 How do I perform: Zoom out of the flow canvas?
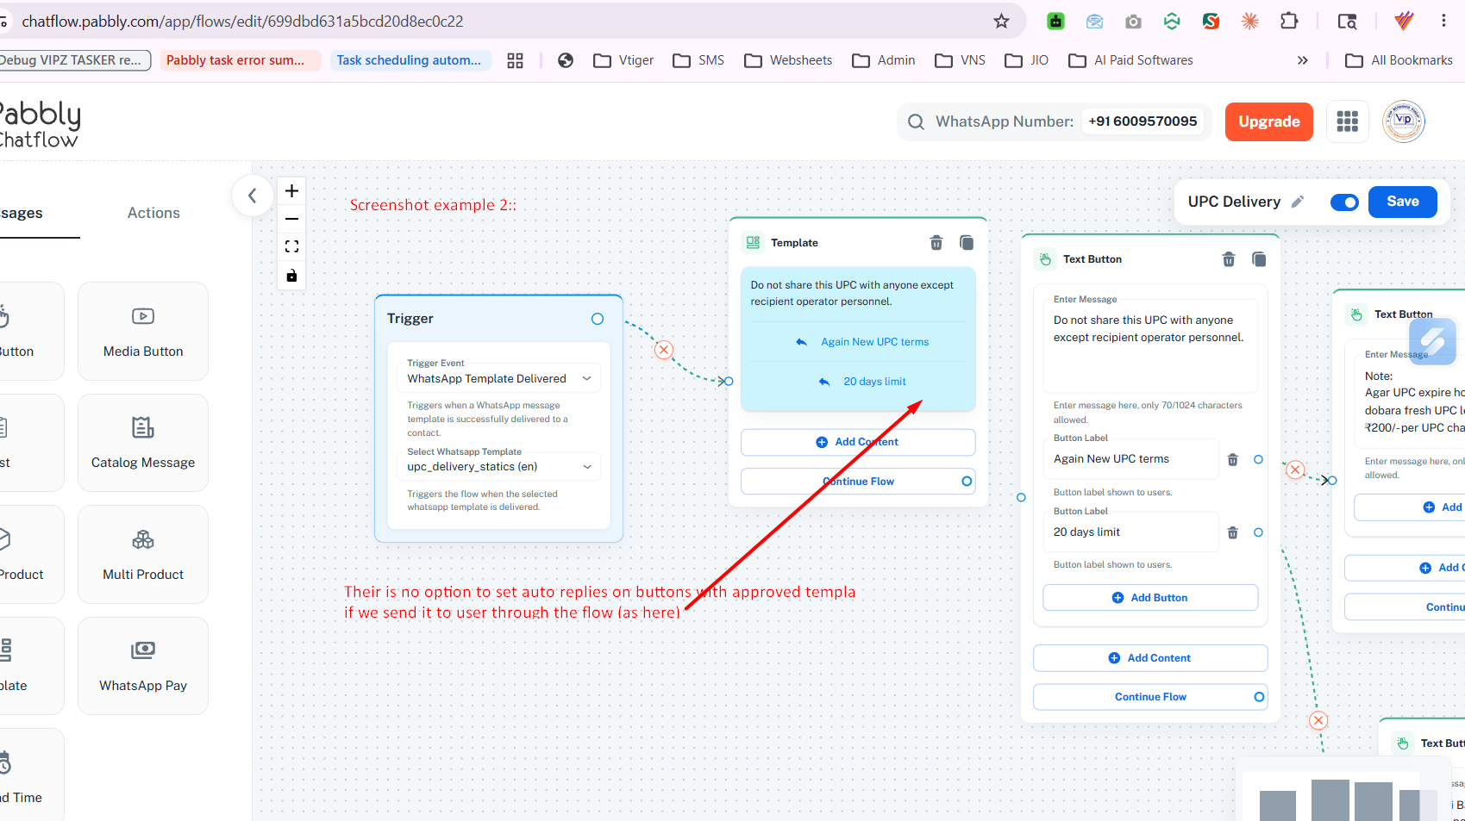tap(292, 219)
